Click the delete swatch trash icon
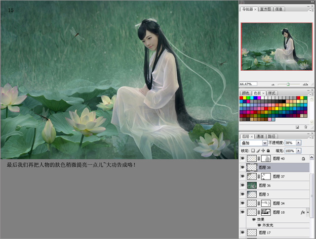 (306, 127)
